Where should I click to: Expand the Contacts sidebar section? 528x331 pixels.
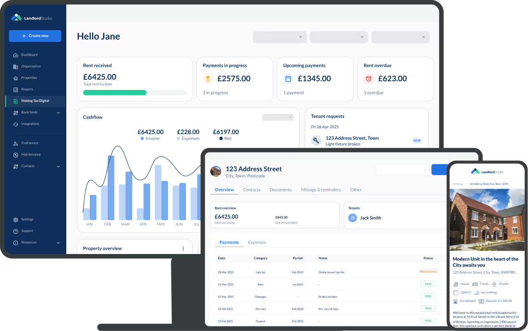point(58,166)
